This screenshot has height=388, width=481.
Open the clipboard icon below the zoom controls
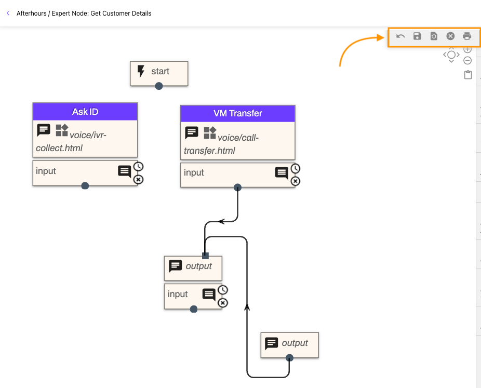(x=468, y=75)
